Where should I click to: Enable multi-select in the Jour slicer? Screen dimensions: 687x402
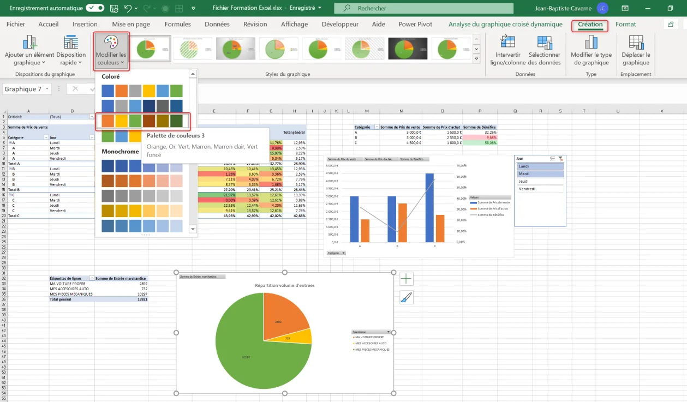tap(552, 158)
